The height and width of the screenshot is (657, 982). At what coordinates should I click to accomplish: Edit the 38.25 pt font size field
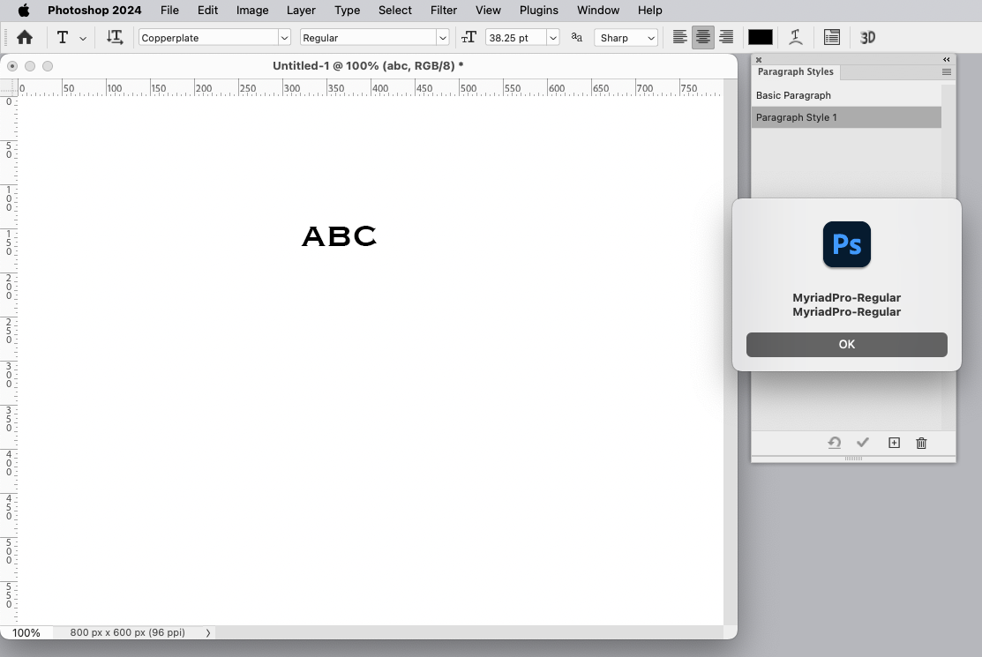click(516, 38)
